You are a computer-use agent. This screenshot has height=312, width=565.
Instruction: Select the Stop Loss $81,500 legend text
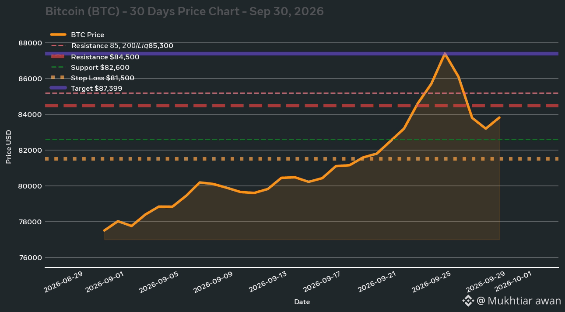[102, 78]
